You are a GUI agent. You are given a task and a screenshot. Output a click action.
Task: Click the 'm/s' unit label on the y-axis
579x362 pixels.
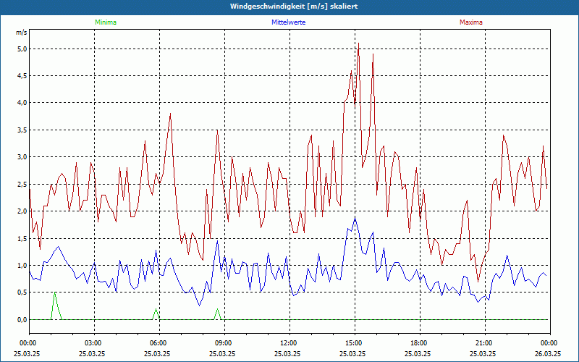(22, 33)
